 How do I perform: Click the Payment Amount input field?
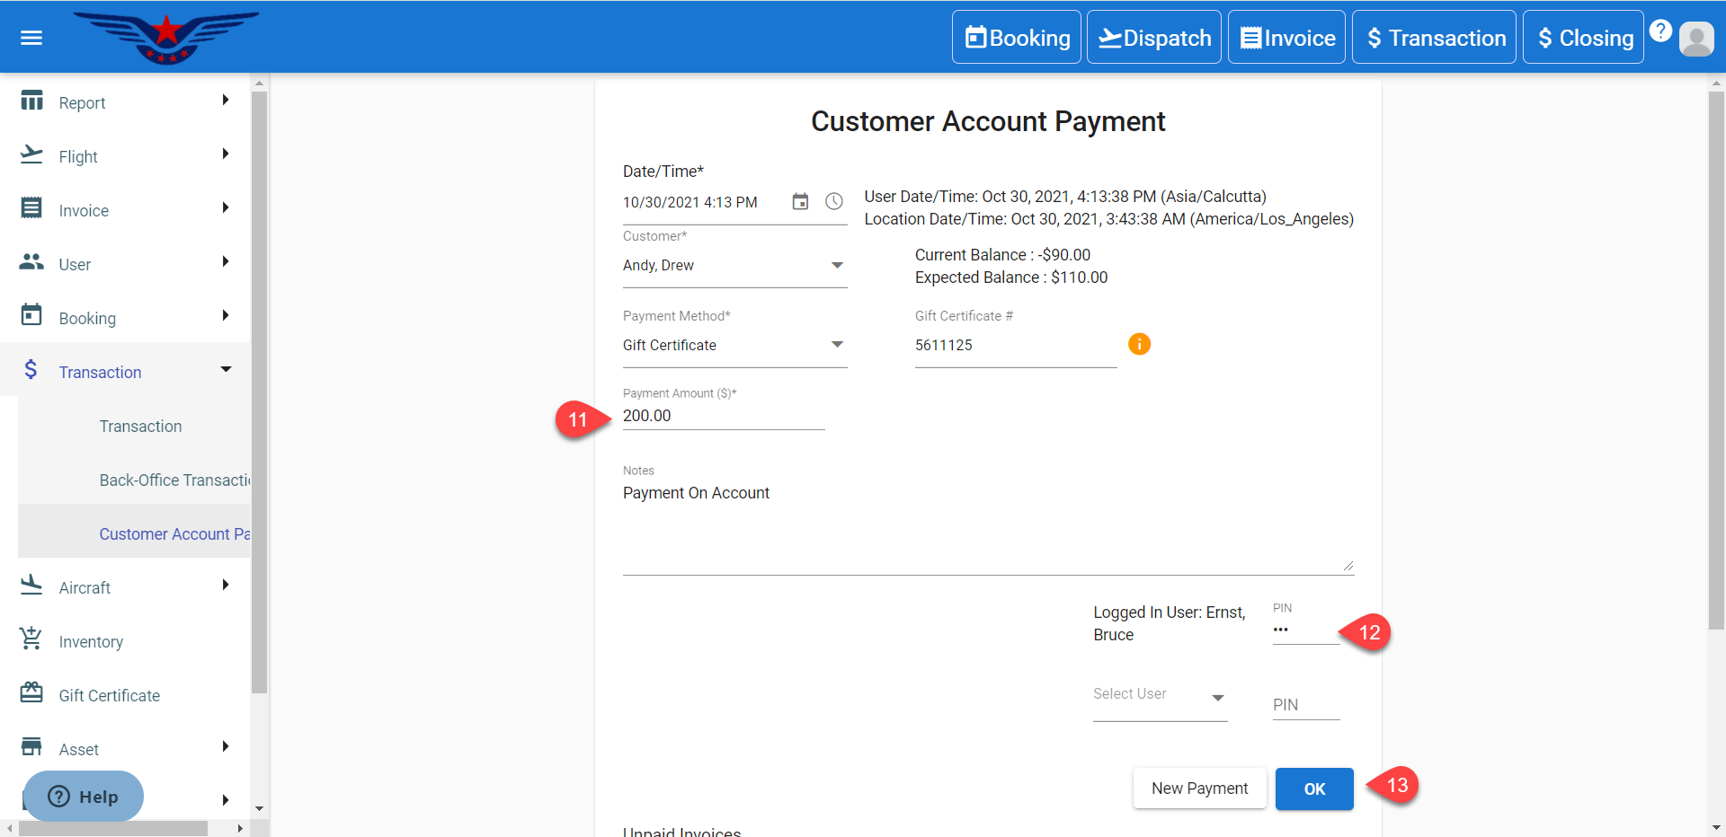coord(723,416)
